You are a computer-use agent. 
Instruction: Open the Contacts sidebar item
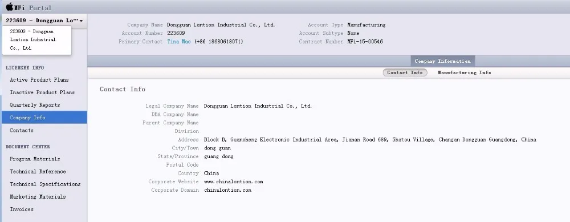click(22, 130)
